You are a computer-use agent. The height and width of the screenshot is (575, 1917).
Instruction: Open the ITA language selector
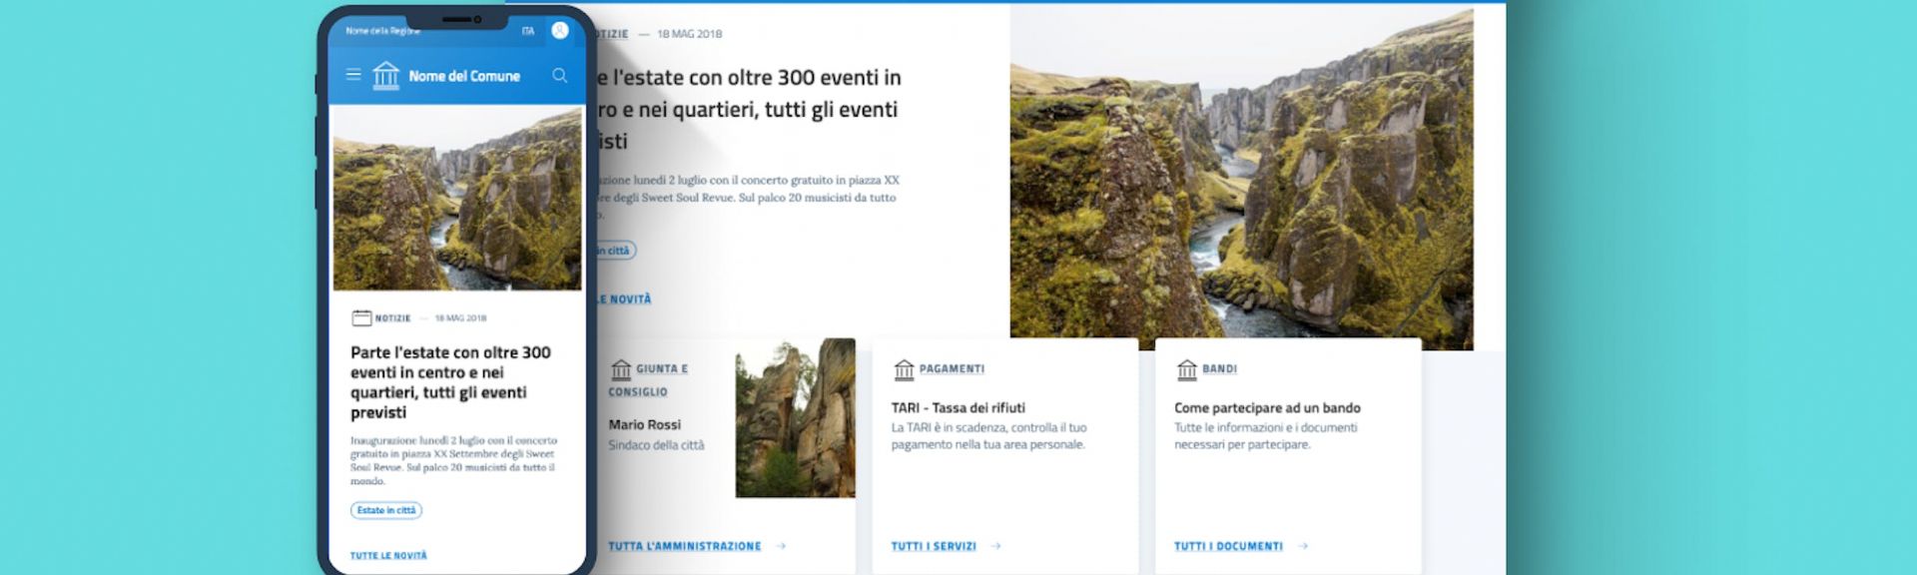coord(528,32)
